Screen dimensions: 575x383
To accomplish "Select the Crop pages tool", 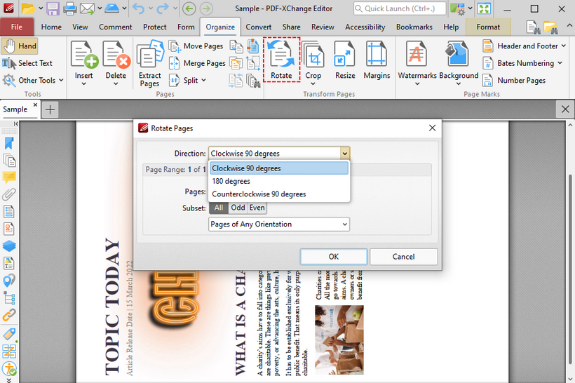I will 313,62.
